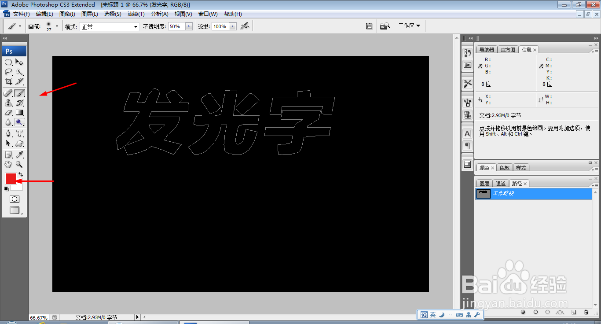Select the 工作路径 path row
Screen dimensions: 601x324
(534, 194)
